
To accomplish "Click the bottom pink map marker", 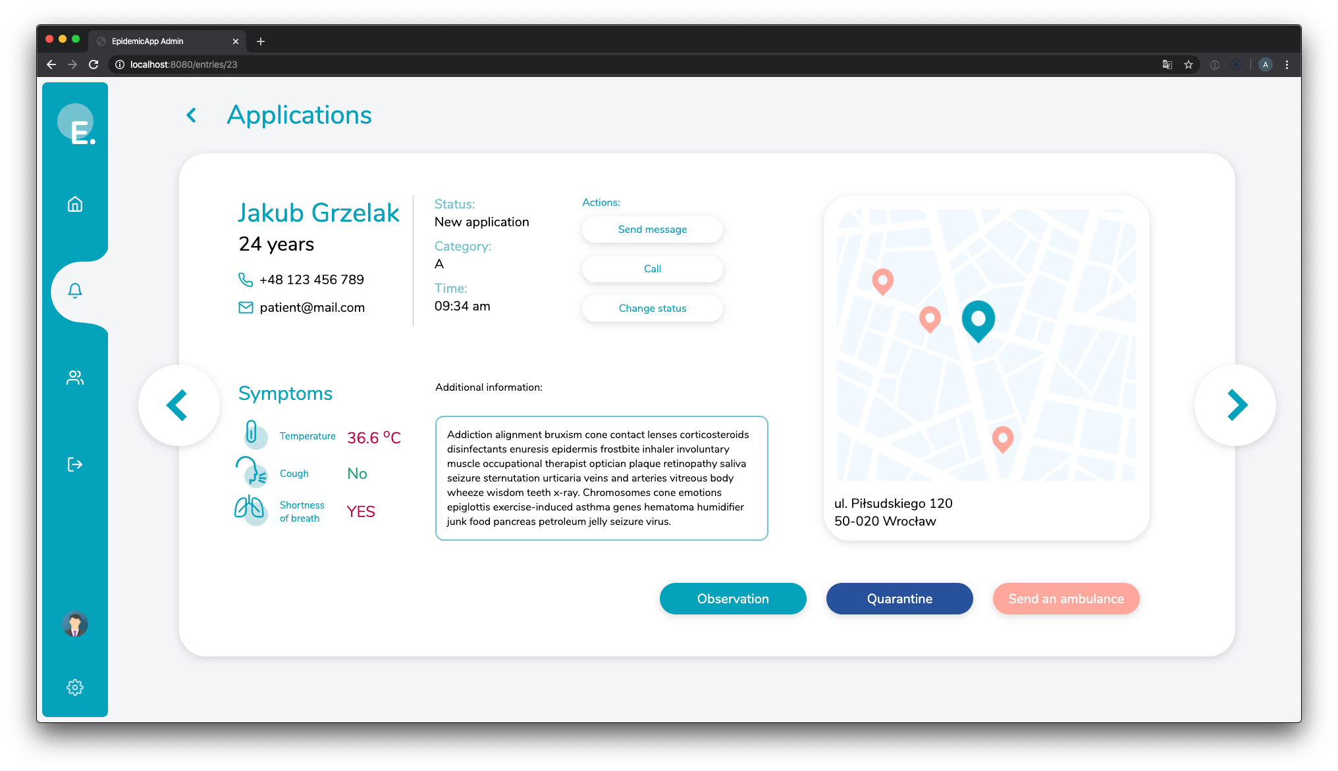I will click(x=1002, y=438).
